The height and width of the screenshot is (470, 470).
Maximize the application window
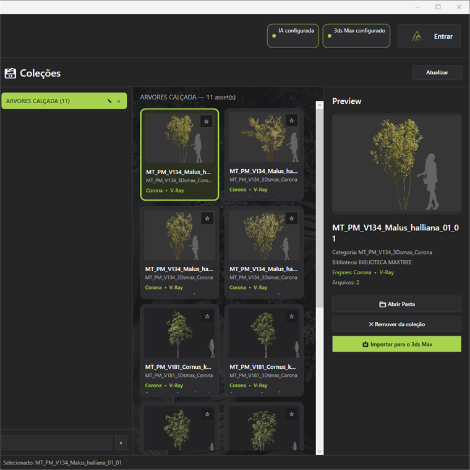(x=438, y=7)
